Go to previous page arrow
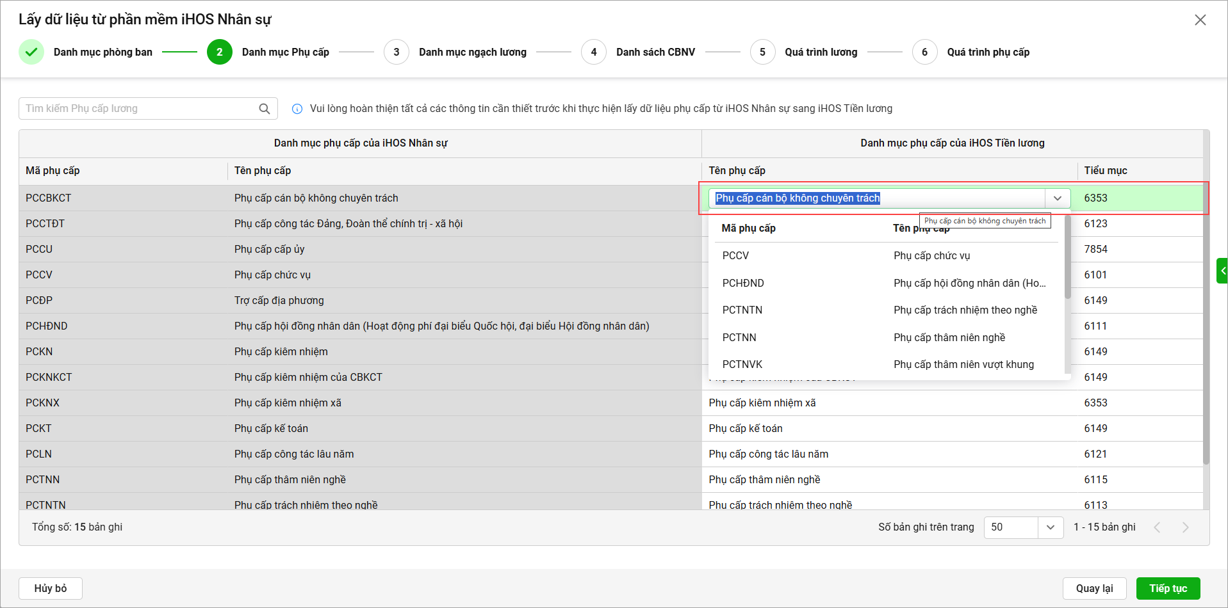The width and height of the screenshot is (1228, 608). pyautogui.click(x=1157, y=527)
